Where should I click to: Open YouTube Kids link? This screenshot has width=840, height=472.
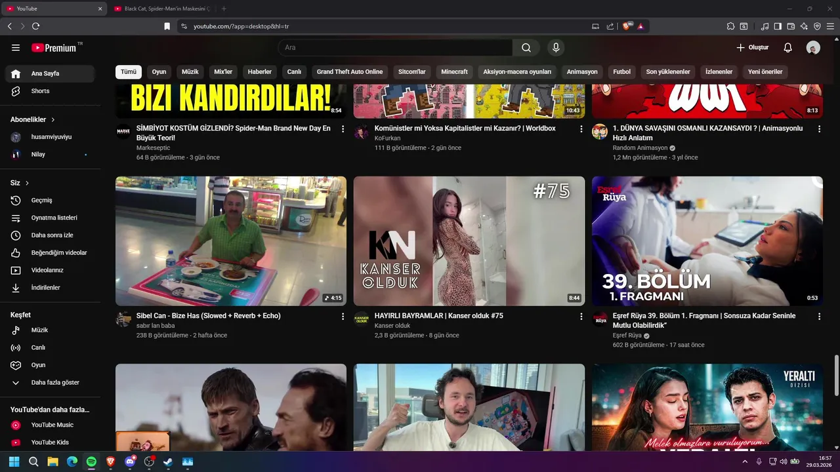point(50,442)
